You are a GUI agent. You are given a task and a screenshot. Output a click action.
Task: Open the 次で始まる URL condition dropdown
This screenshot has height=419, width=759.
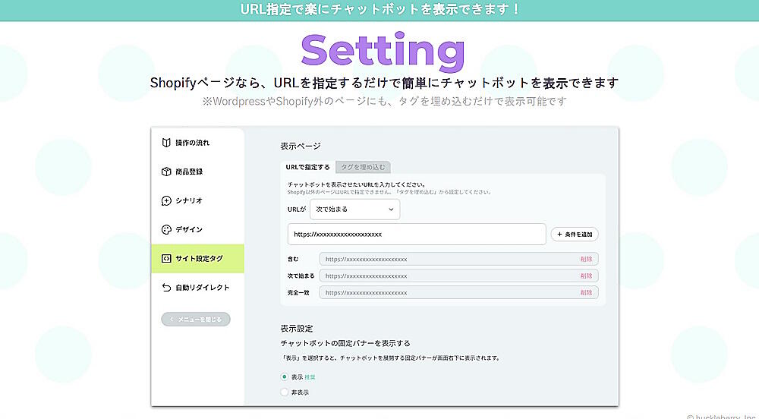tap(354, 209)
